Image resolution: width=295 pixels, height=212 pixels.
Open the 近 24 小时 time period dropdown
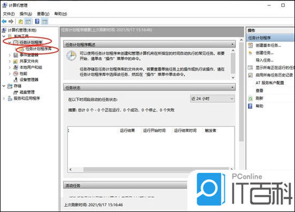(212, 99)
